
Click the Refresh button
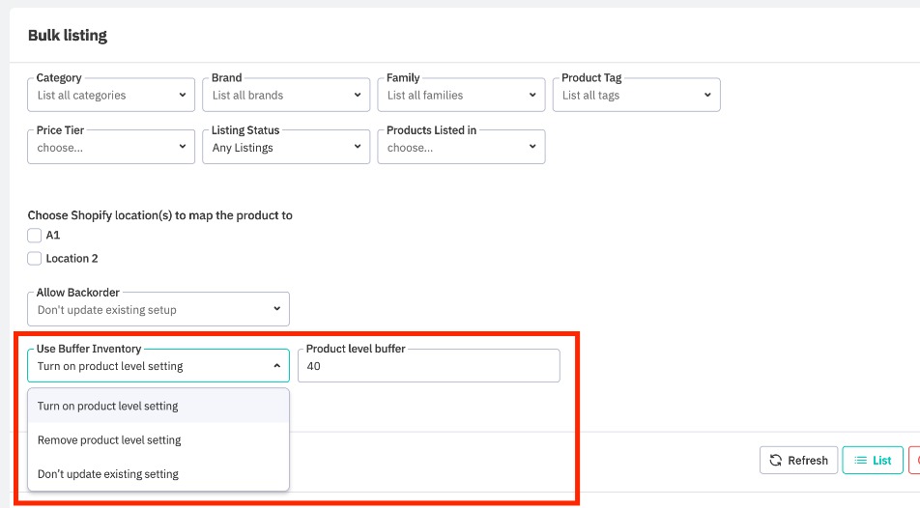(798, 461)
